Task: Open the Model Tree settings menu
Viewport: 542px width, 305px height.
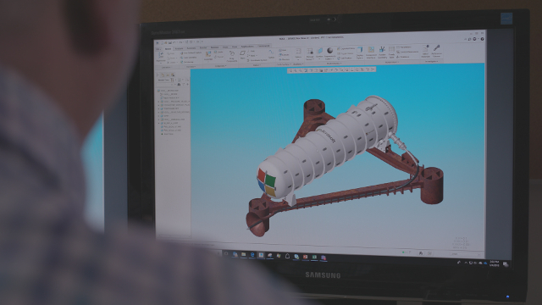Action: pos(173,80)
